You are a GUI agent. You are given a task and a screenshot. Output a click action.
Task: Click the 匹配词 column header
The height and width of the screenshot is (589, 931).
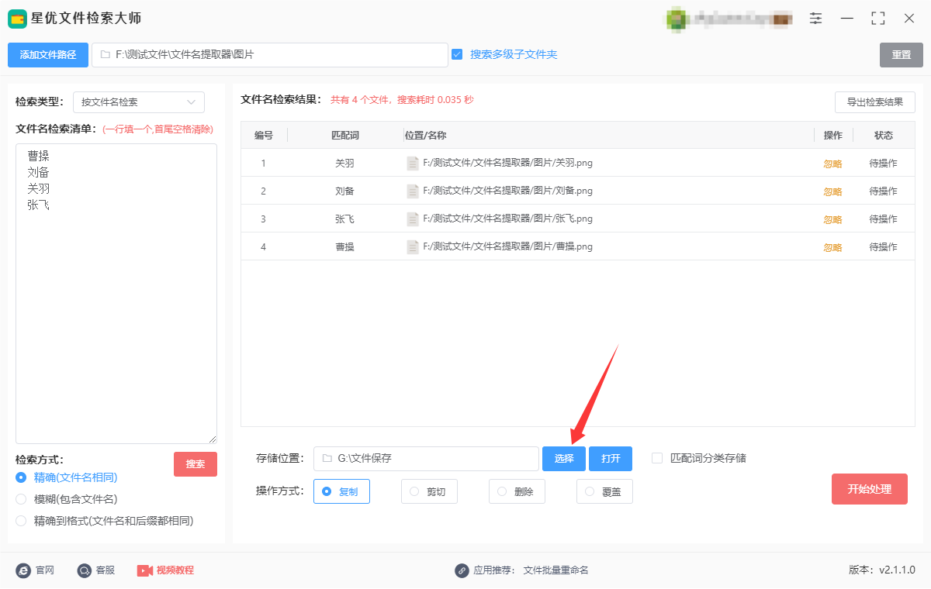345,136
